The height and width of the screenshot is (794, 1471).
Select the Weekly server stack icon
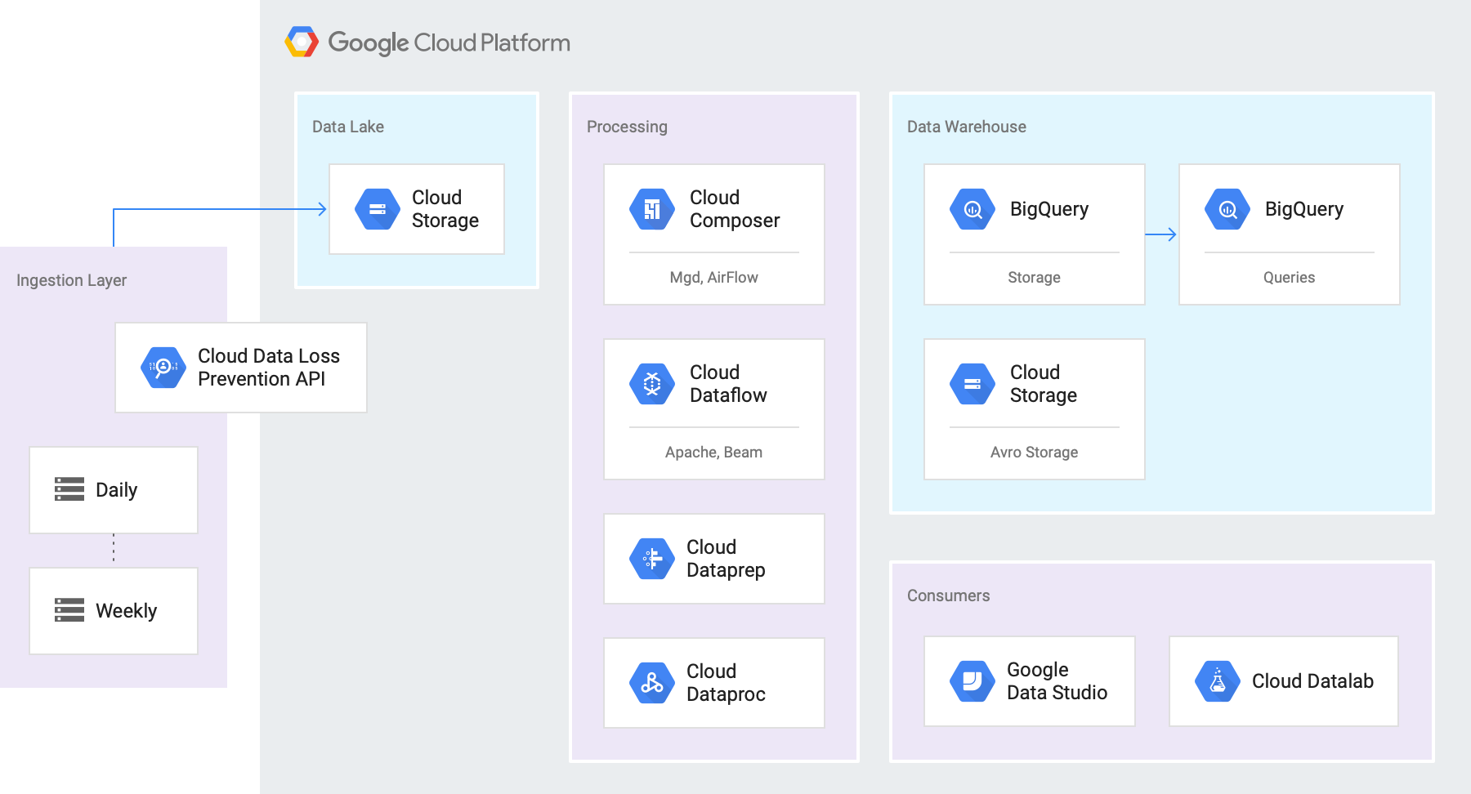click(69, 610)
